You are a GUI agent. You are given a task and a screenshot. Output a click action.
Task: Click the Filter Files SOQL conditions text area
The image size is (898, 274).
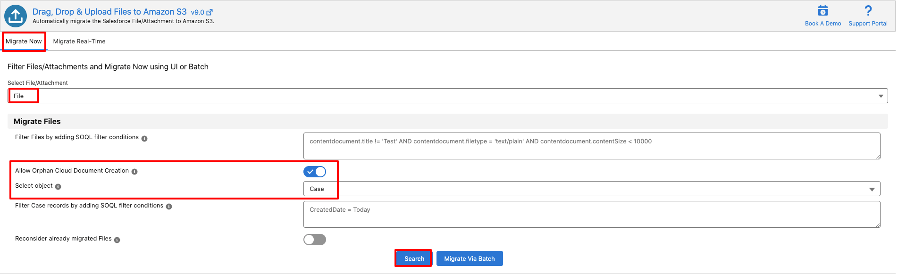(x=592, y=146)
